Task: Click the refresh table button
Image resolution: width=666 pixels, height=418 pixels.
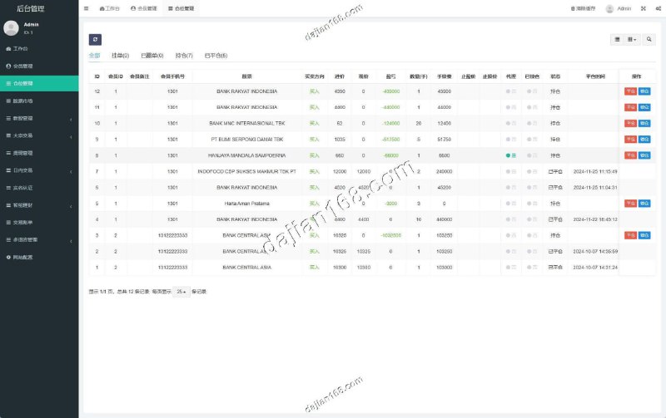Action: tap(95, 39)
